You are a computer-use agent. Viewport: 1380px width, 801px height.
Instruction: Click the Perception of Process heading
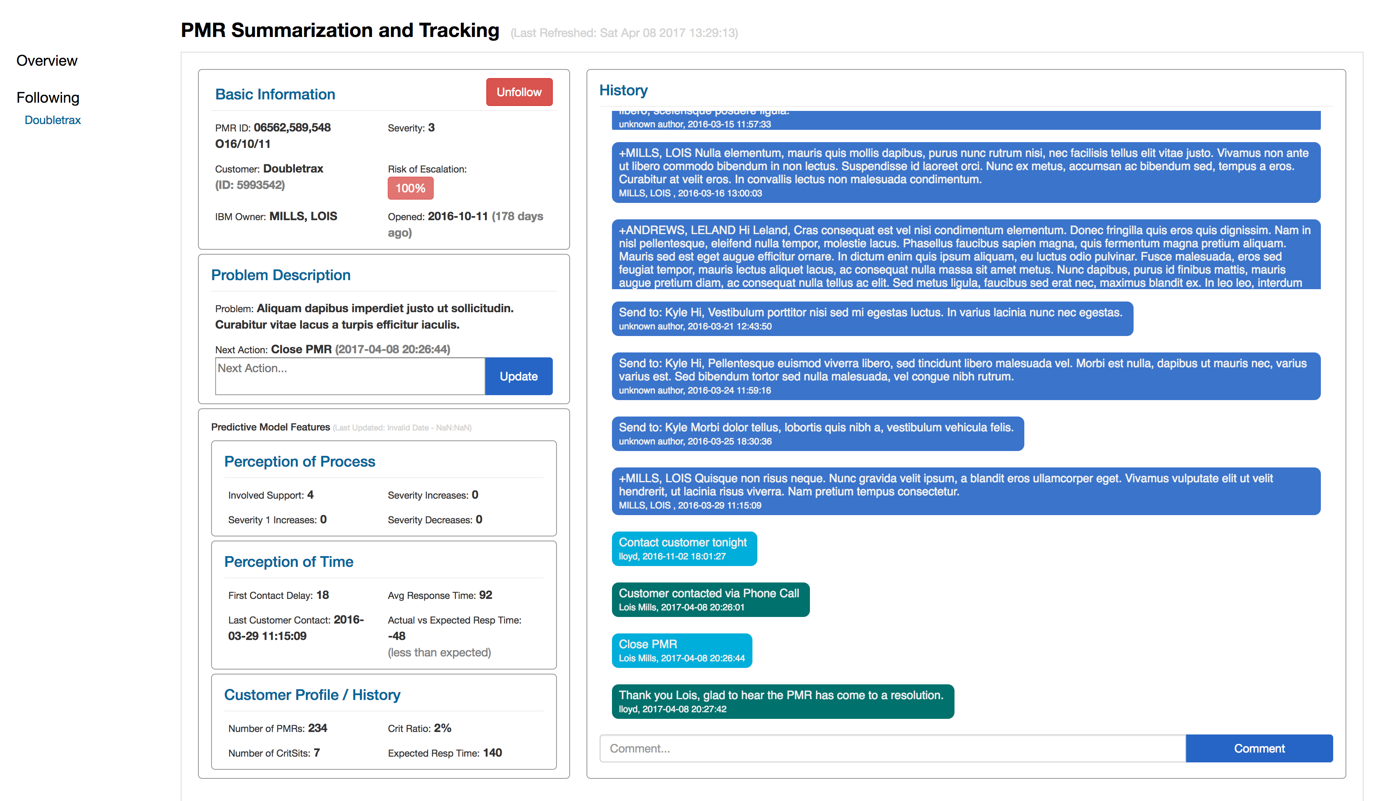coord(299,461)
